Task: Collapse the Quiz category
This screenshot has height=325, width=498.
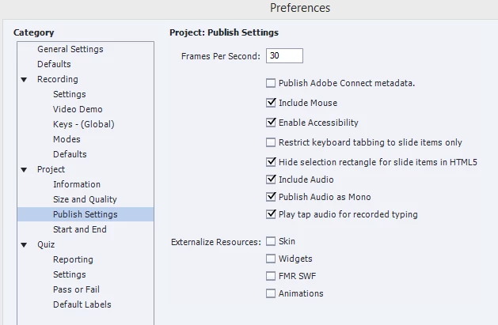Action: point(24,245)
